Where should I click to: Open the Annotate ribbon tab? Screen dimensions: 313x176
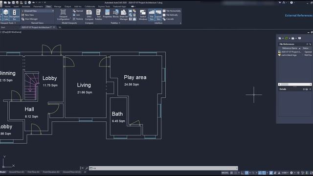coord(26,6)
